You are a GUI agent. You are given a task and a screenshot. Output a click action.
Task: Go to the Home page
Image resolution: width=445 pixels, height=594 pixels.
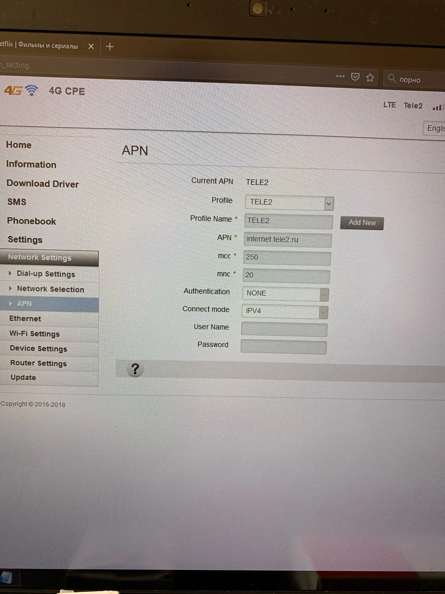pos(19,145)
